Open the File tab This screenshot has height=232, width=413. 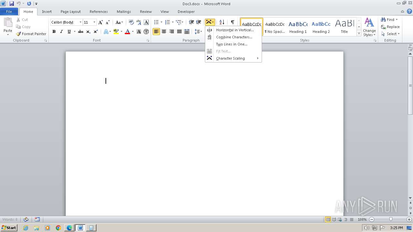click(9, 12)
